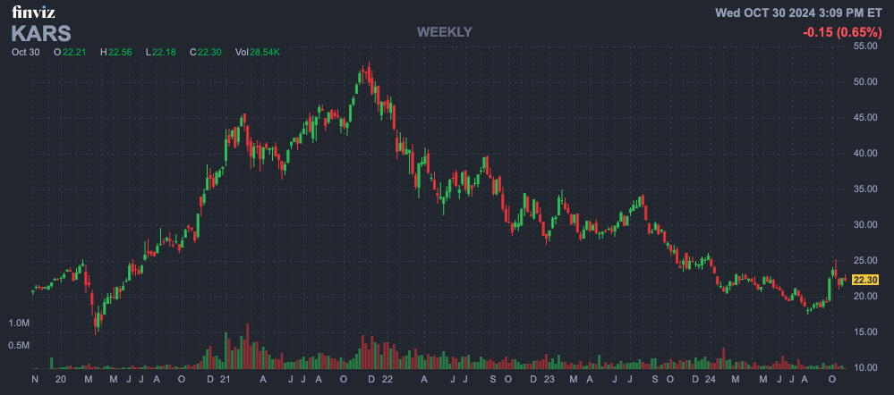
Task: Click the year 23 time axis marker
Action: coord(549,380)
